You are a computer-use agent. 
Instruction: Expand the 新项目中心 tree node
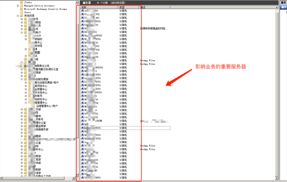click(26, 86)
